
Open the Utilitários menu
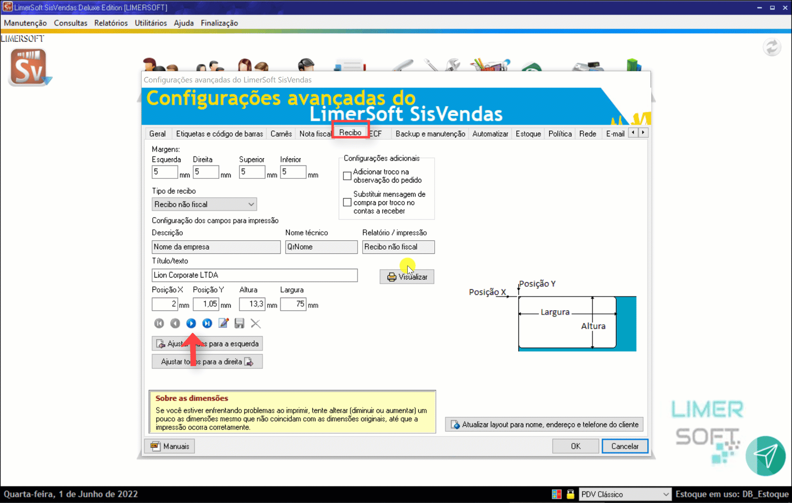coord(150,23)
